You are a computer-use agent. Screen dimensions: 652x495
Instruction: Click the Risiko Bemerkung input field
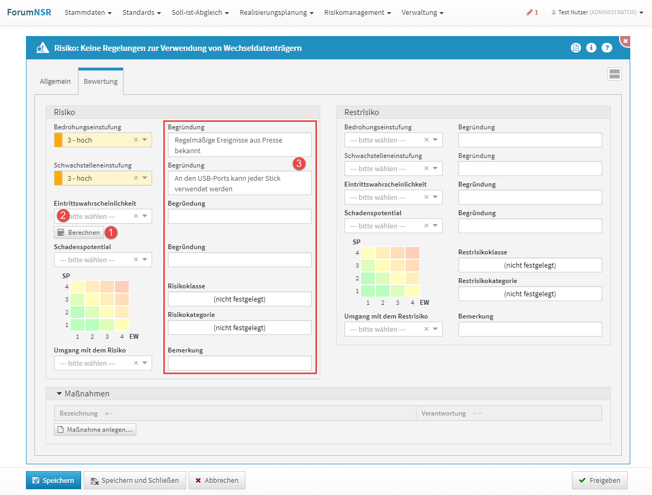[240, 363]
